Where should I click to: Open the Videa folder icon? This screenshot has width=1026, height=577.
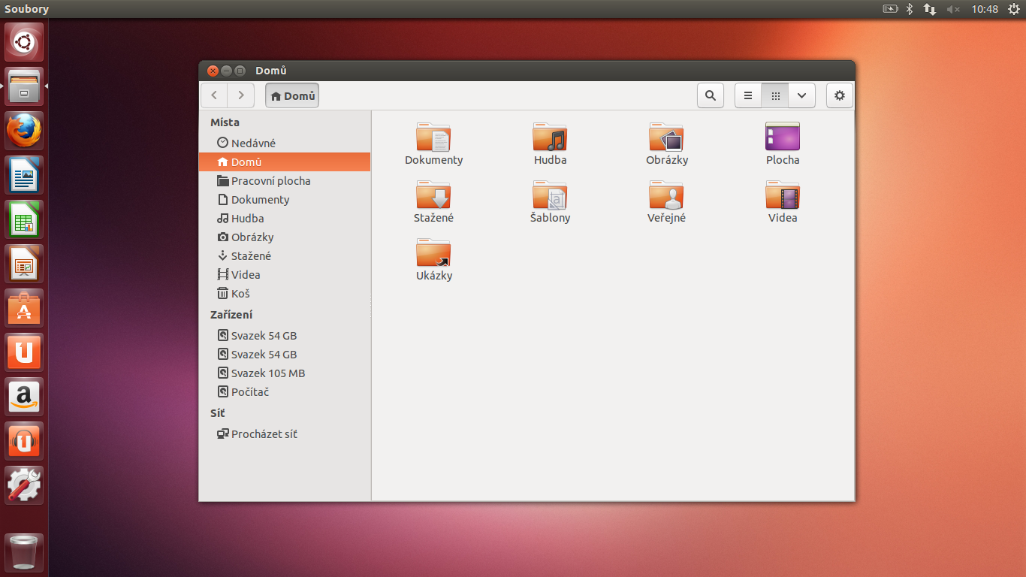pyautogui.click(x=782, y=196)
